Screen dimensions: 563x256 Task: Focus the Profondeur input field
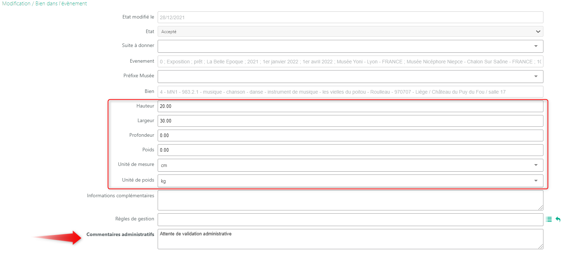[x=350, y=136]
